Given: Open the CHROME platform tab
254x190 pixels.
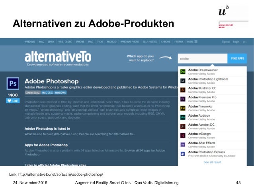Looking at the screenshot, I should 166,42.
